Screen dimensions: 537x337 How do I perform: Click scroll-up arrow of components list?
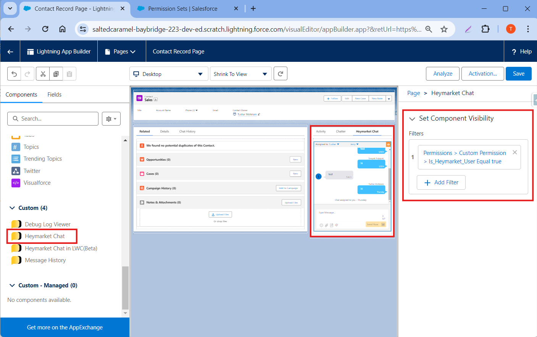click(x=125, y=140)
